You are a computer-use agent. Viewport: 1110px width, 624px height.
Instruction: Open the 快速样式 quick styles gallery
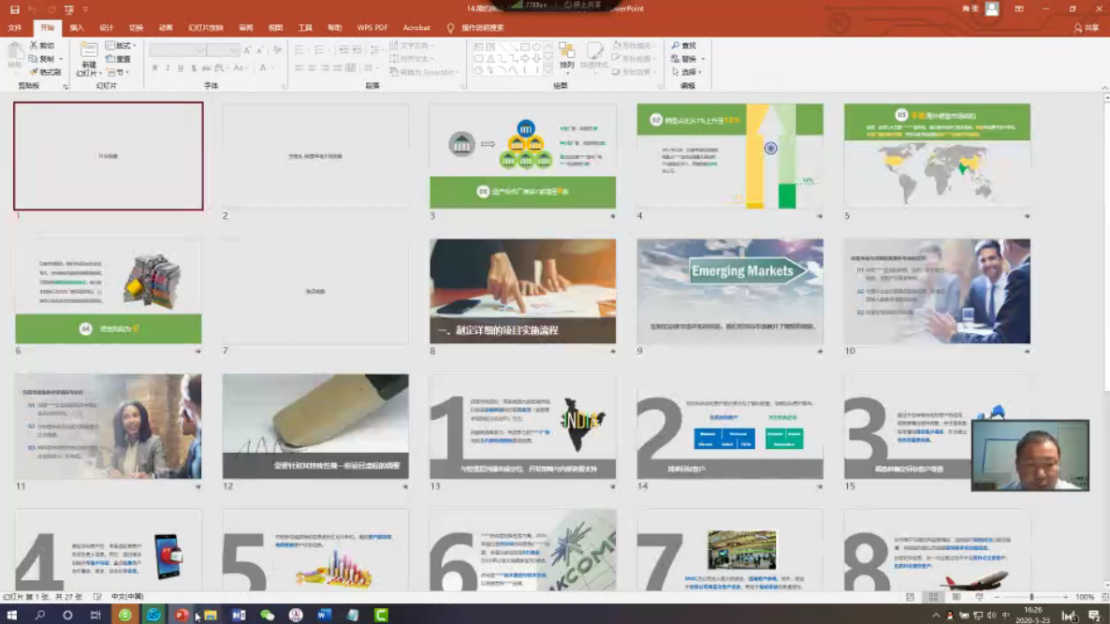pos(594,55)
